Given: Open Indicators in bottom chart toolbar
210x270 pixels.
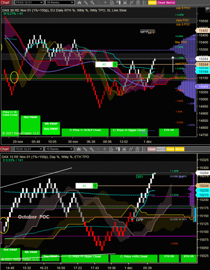Looking at the screenshot, I should 131,149.
